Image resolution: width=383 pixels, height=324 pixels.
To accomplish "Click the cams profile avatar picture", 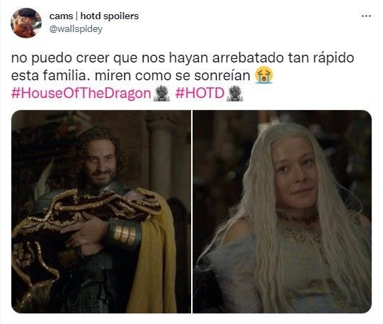I will pyautogui.click(x=26, y=23).
